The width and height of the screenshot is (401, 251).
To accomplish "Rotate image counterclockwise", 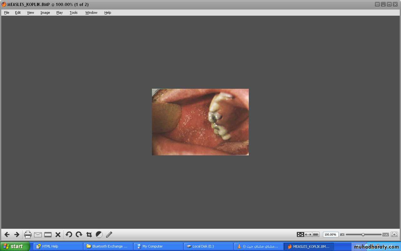I will (69, 234).
